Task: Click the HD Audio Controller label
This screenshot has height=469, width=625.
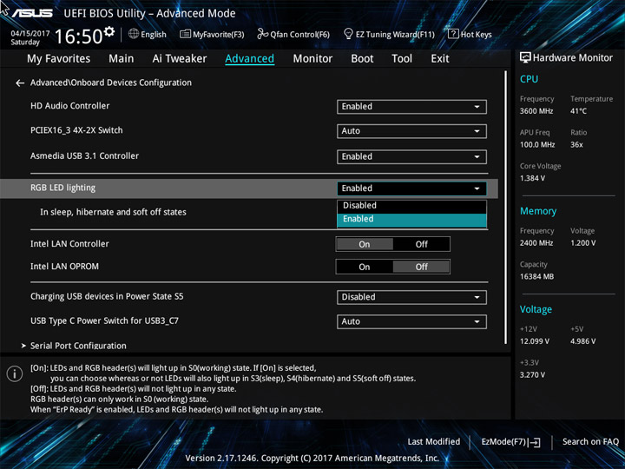Action: pos(69,106)
